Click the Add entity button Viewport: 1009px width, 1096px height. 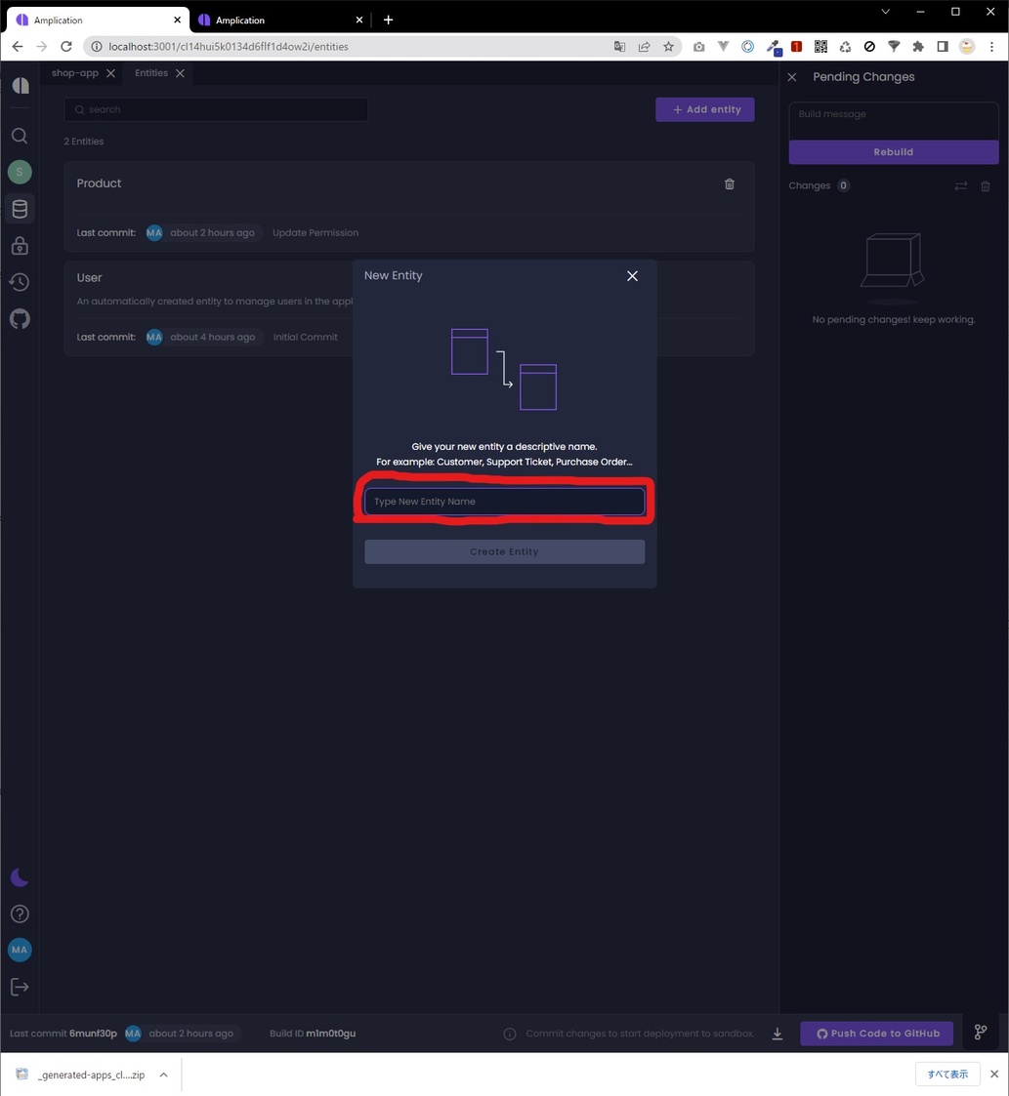(x=704, y=109)
